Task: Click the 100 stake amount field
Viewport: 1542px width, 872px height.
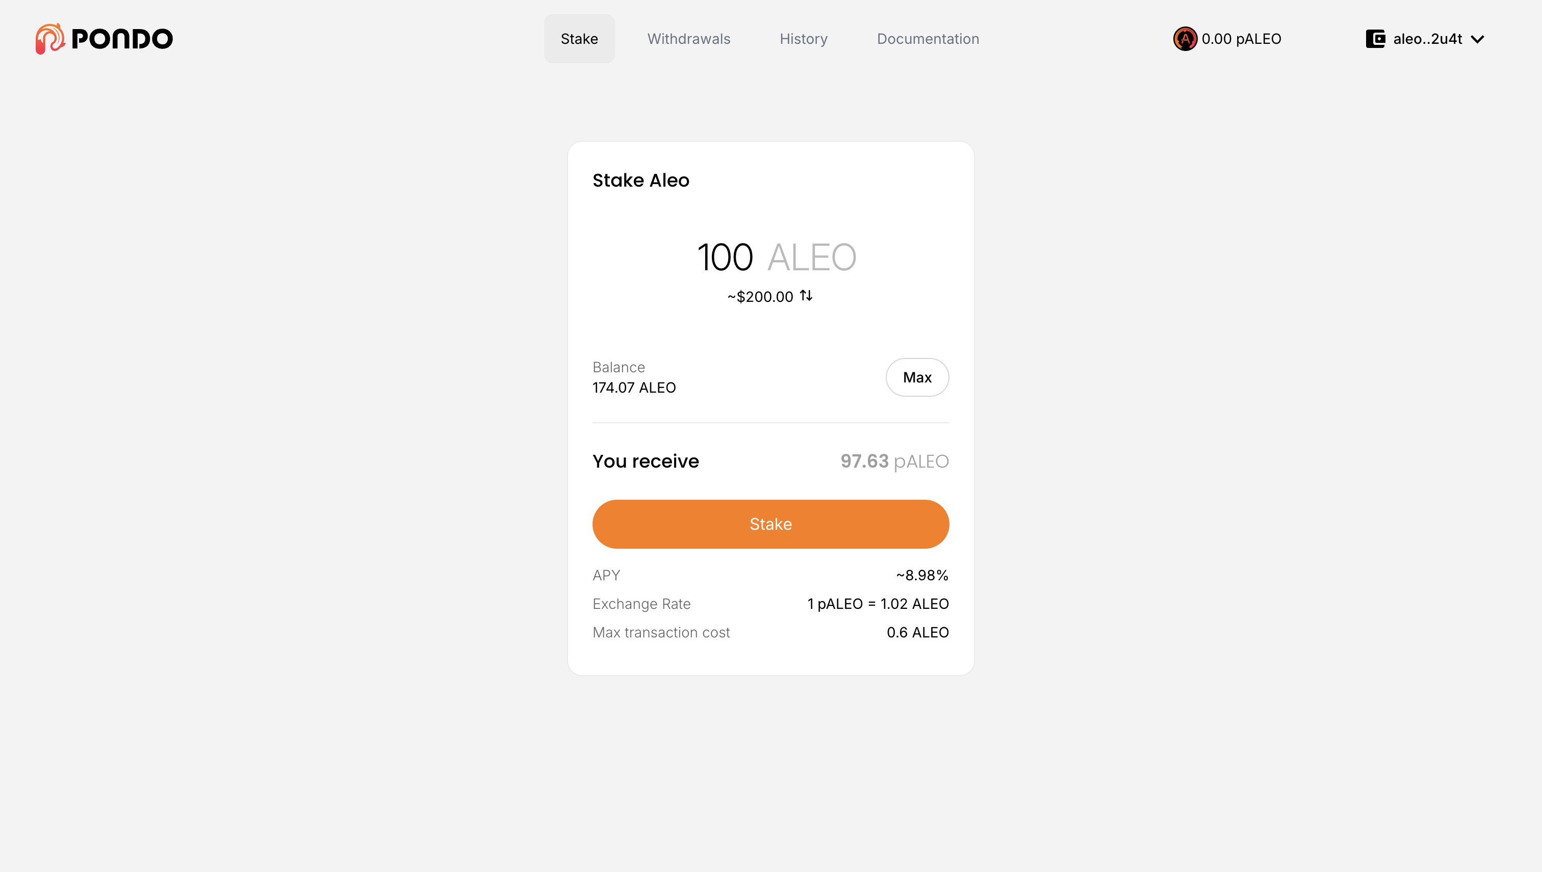Action: [725, 258]
